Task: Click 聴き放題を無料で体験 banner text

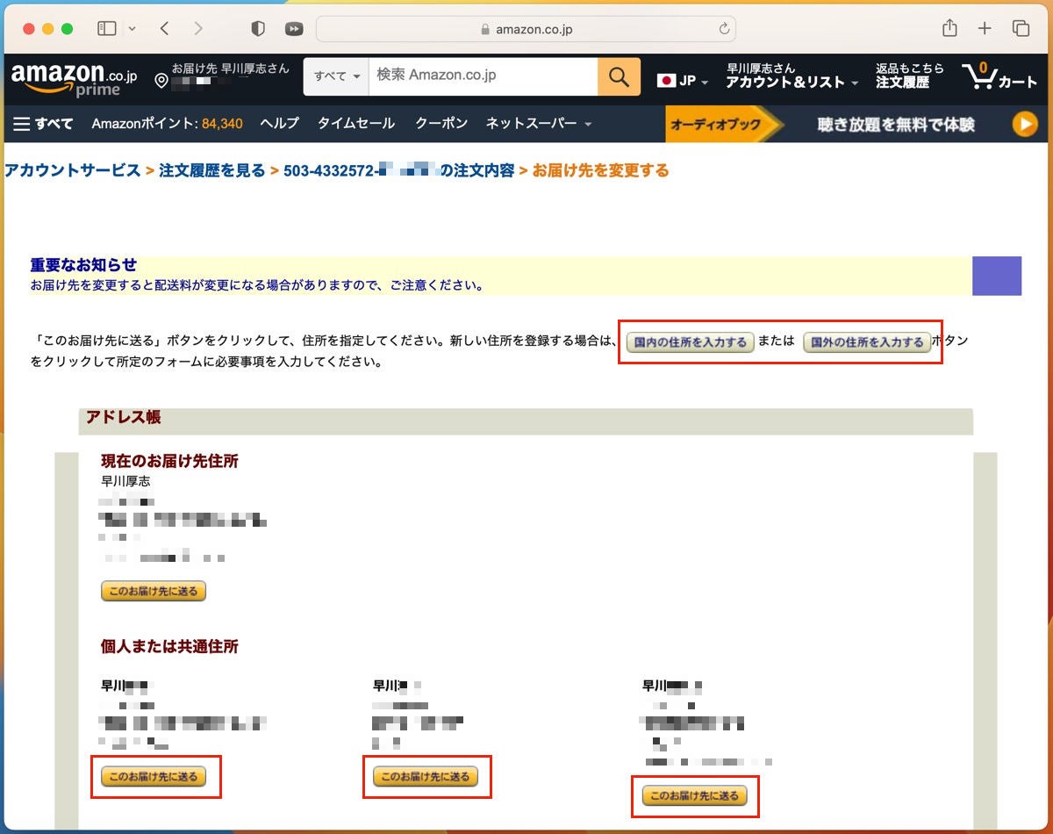Action: pos(896,125)
